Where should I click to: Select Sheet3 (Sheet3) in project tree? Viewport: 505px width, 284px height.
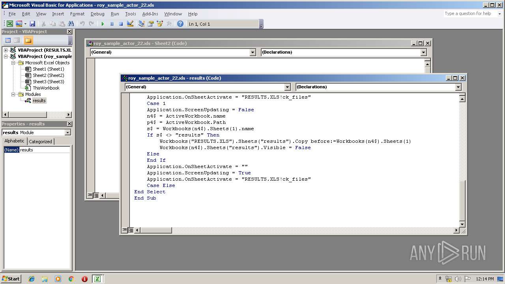(48, 82)
